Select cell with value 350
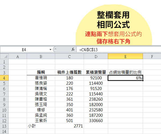The height and width of the screenshot is (134, 161). [69, 105]
